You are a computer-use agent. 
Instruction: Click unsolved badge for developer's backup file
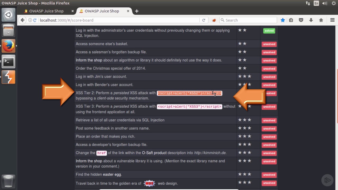(269, 145)
